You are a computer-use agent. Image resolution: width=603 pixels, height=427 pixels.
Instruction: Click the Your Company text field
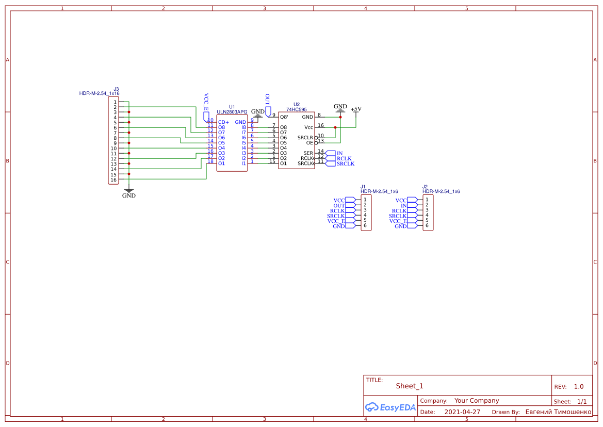coord(477,401)
